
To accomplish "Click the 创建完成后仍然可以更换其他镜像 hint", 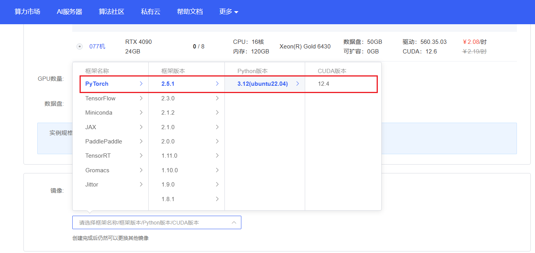I will click(110, 238).
